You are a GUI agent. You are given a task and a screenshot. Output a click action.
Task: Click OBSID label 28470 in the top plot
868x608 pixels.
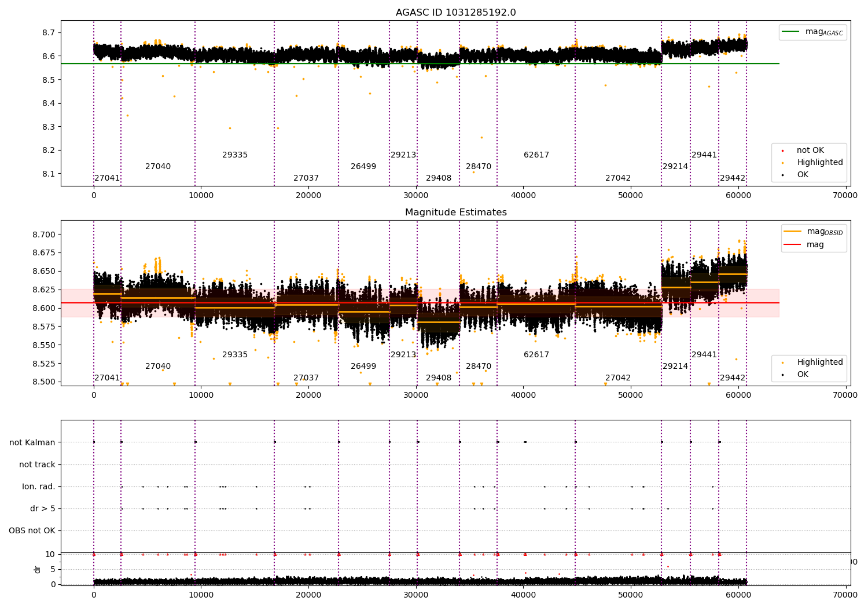point(479,167)
